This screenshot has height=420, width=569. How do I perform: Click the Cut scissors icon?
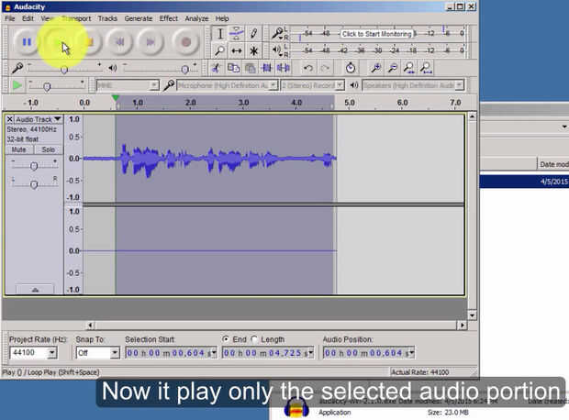(217, 68)
